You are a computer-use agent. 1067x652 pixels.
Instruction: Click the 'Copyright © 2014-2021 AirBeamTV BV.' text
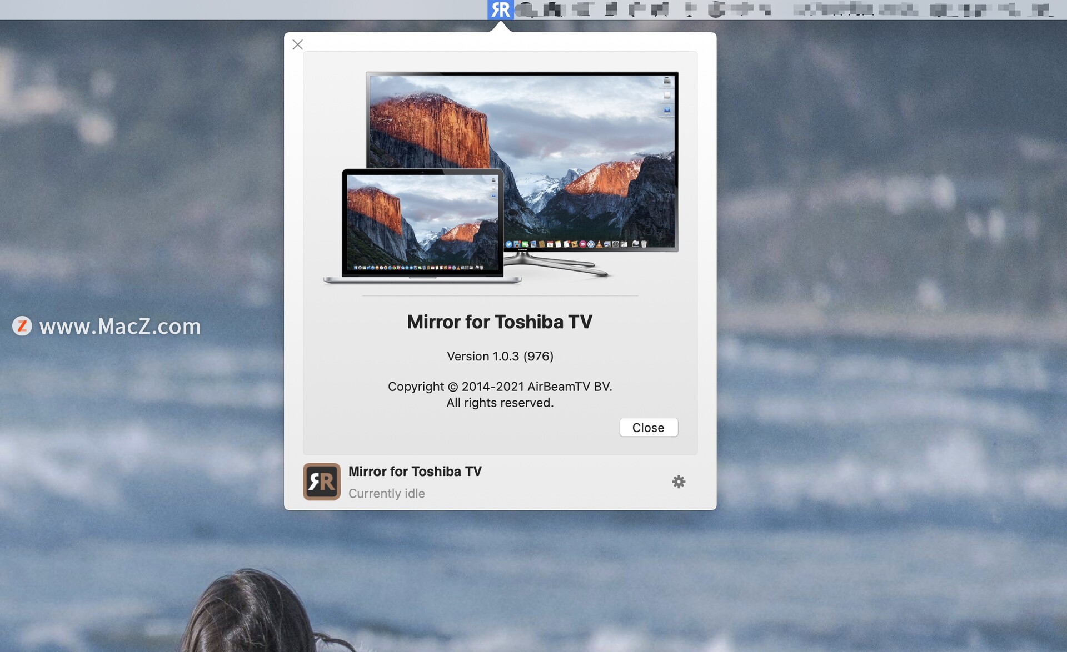click(500, 387)
